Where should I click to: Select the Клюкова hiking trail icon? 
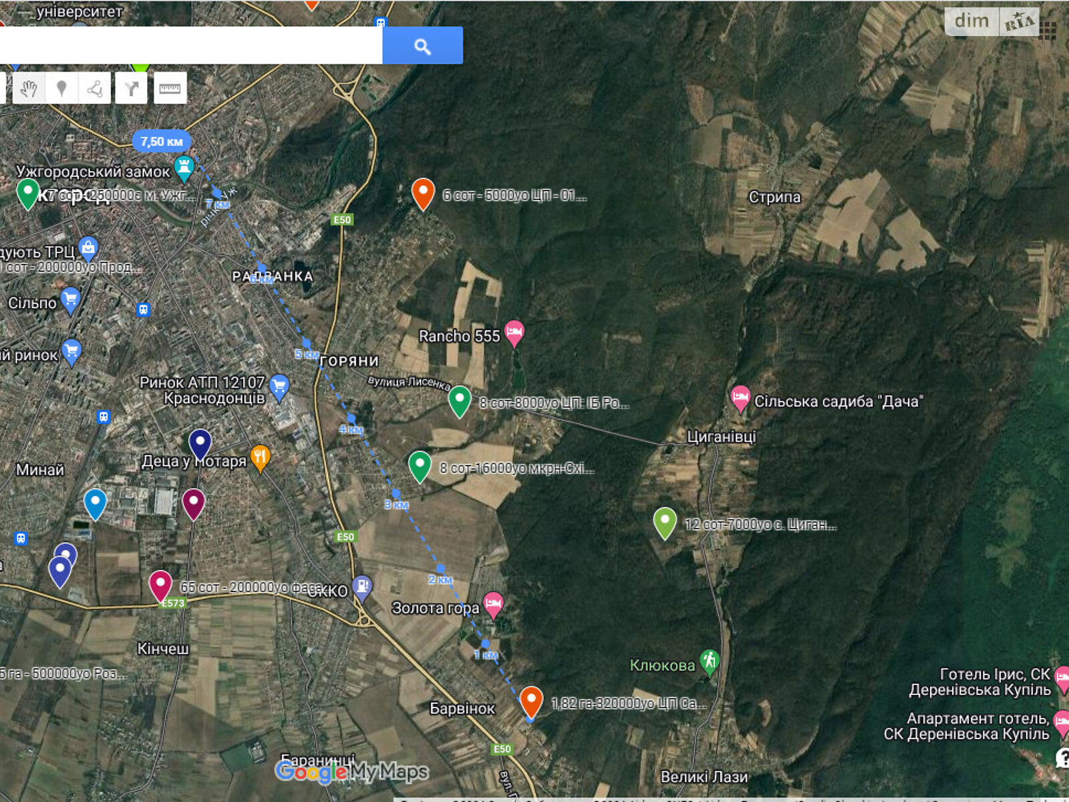coord(709,662)
